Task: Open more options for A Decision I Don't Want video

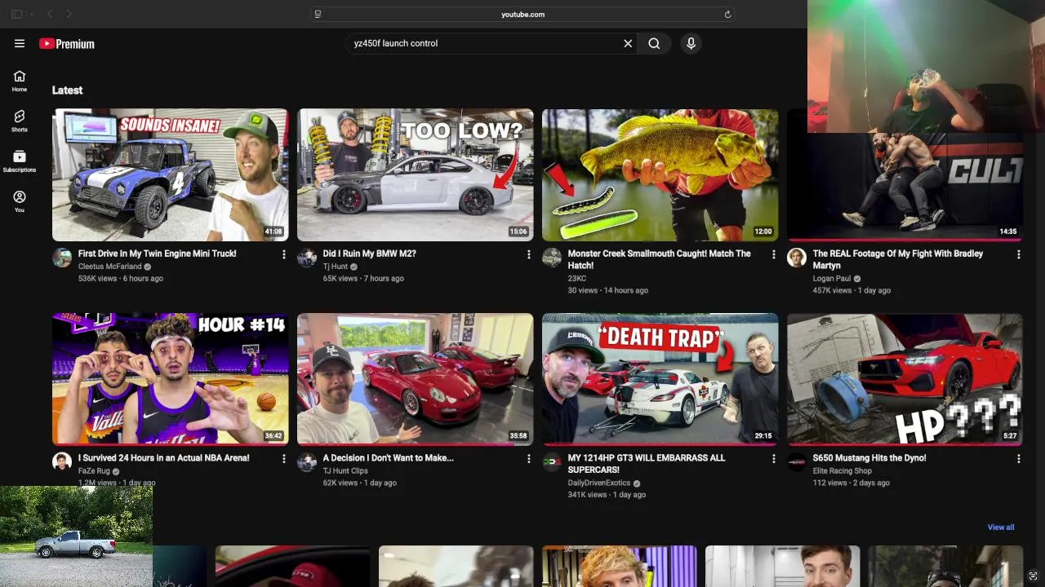Action: [x=529, y=459]
